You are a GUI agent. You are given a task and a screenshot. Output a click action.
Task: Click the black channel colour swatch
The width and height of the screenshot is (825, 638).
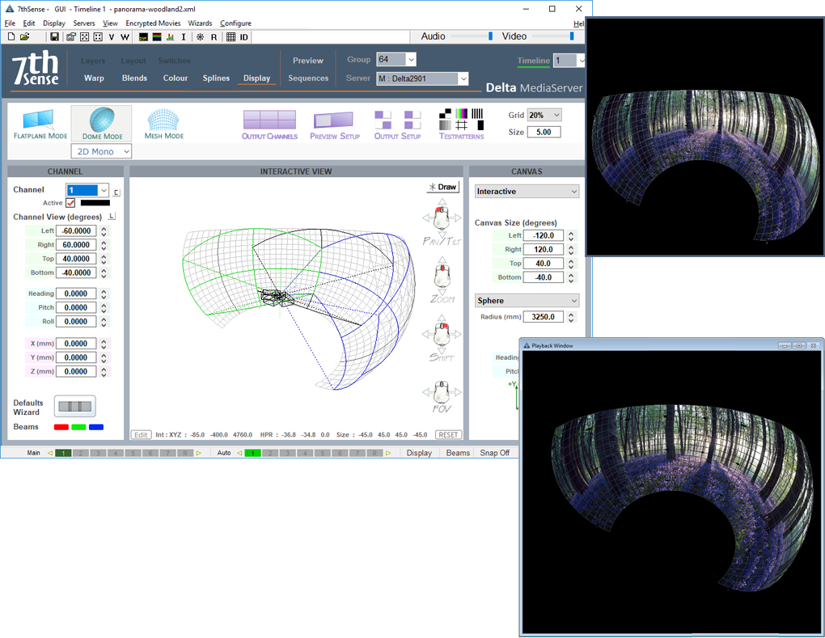pyautogui.click(x=95, y=203)
